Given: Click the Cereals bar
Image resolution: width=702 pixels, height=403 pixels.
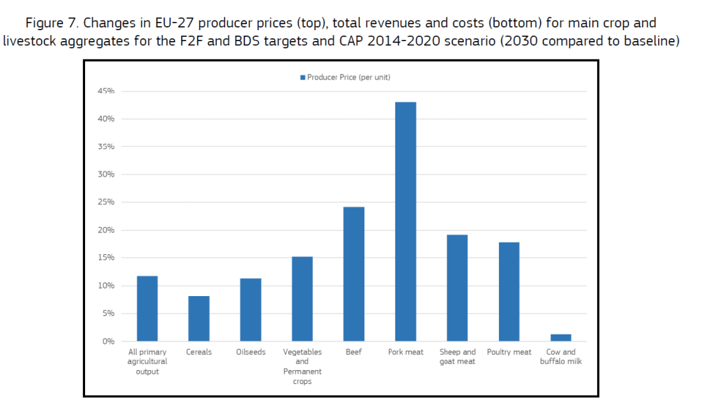Looking at the screenshot, I should pyautogui.click(x=199, y=318).
